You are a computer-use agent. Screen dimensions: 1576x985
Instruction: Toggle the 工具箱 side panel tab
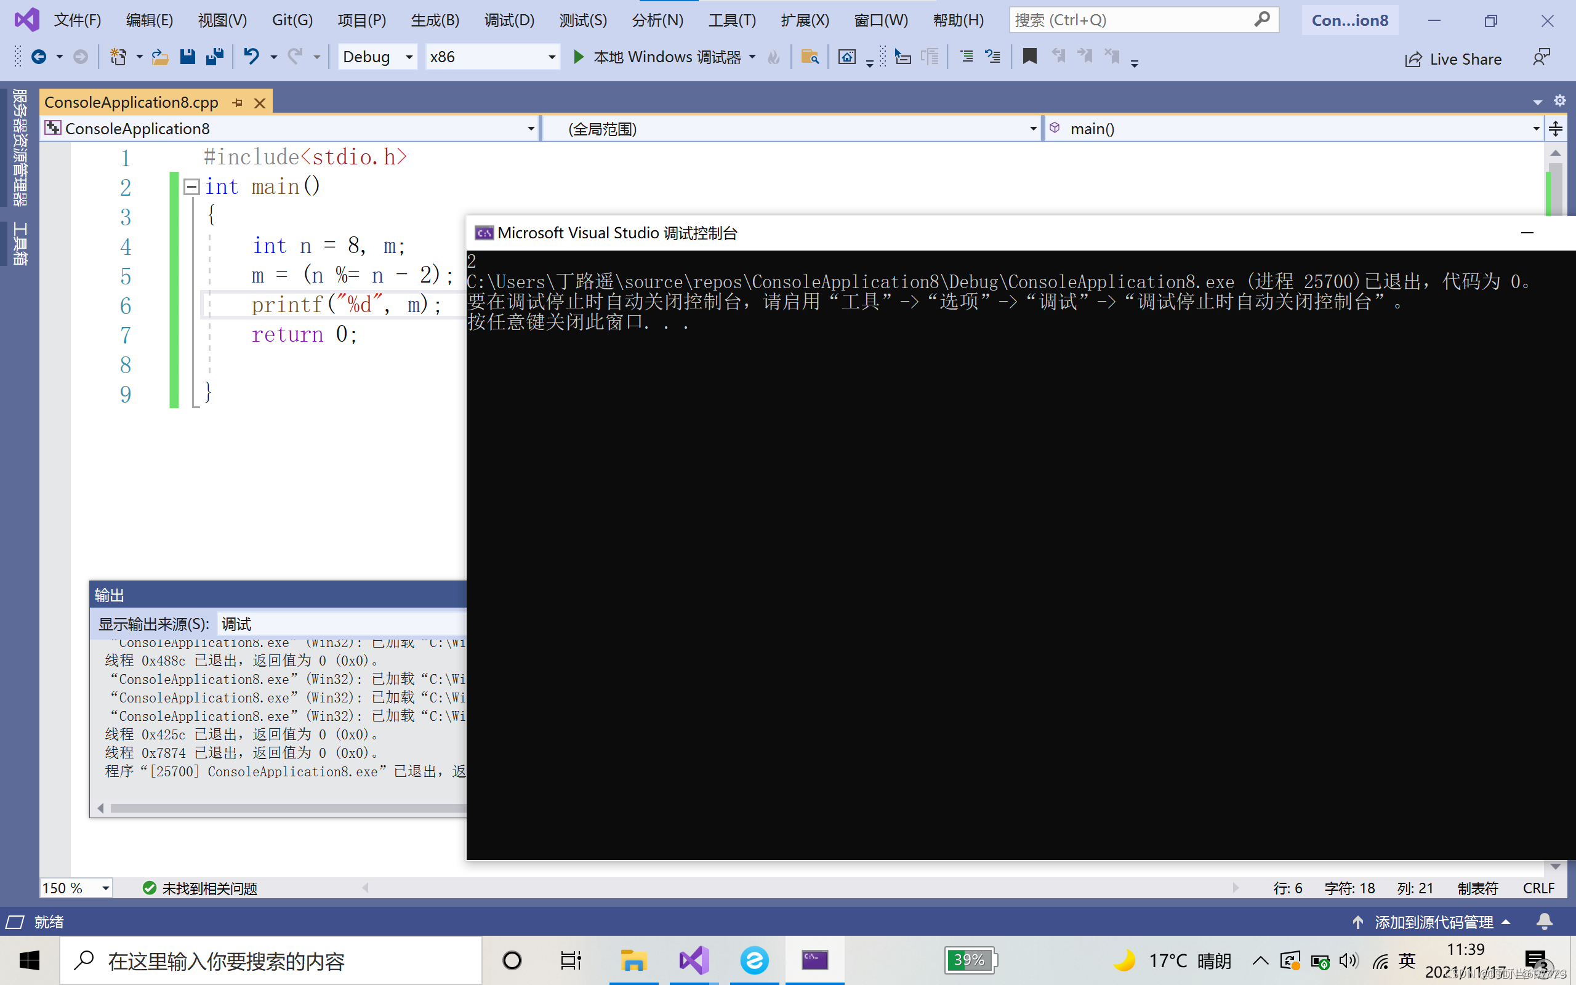20,244
